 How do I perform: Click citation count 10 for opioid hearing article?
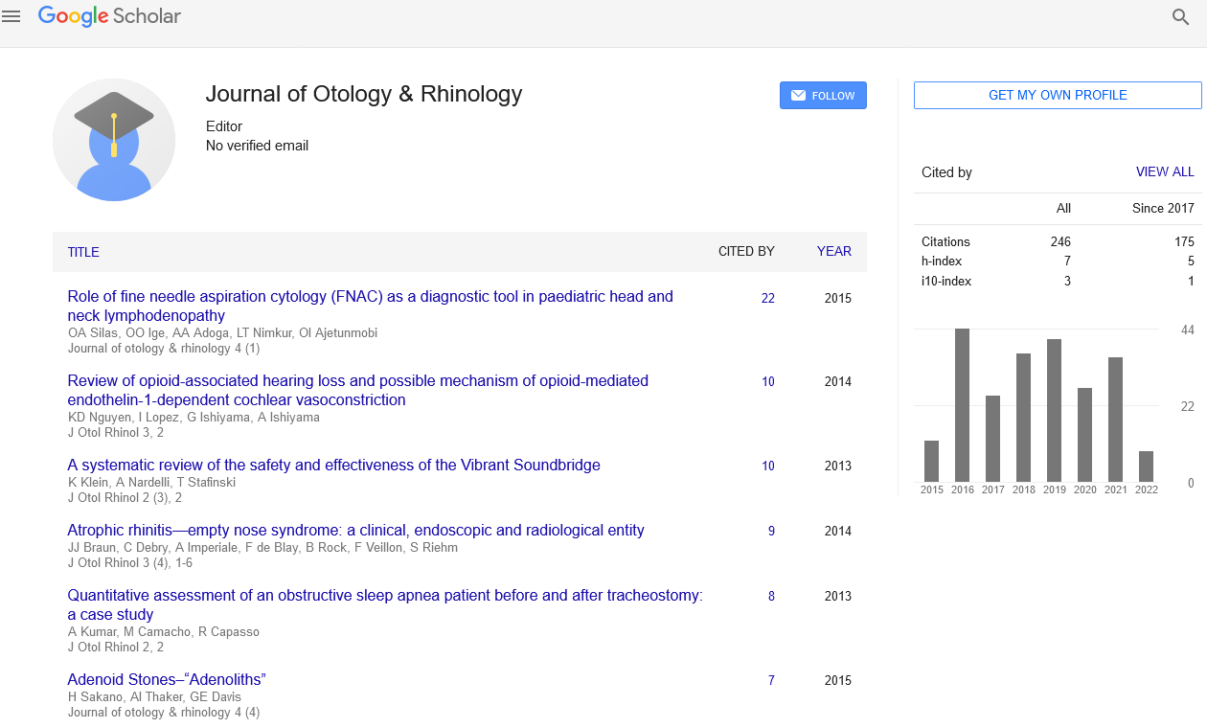pos(768,381)
